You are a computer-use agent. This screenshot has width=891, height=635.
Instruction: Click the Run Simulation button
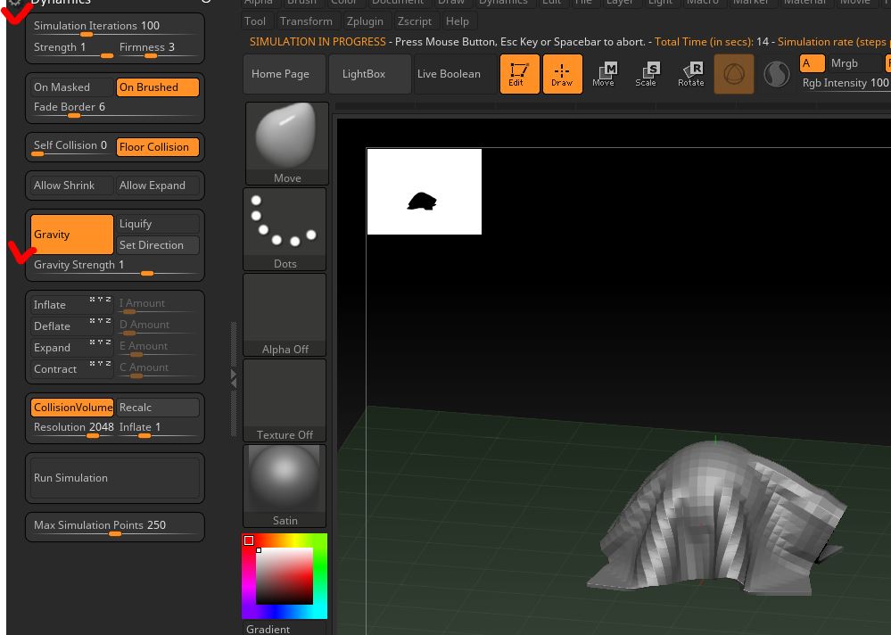pos(115,478)
